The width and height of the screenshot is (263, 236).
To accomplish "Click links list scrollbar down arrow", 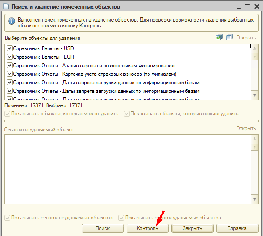I will pyautogui.click(x=254, y=199).
